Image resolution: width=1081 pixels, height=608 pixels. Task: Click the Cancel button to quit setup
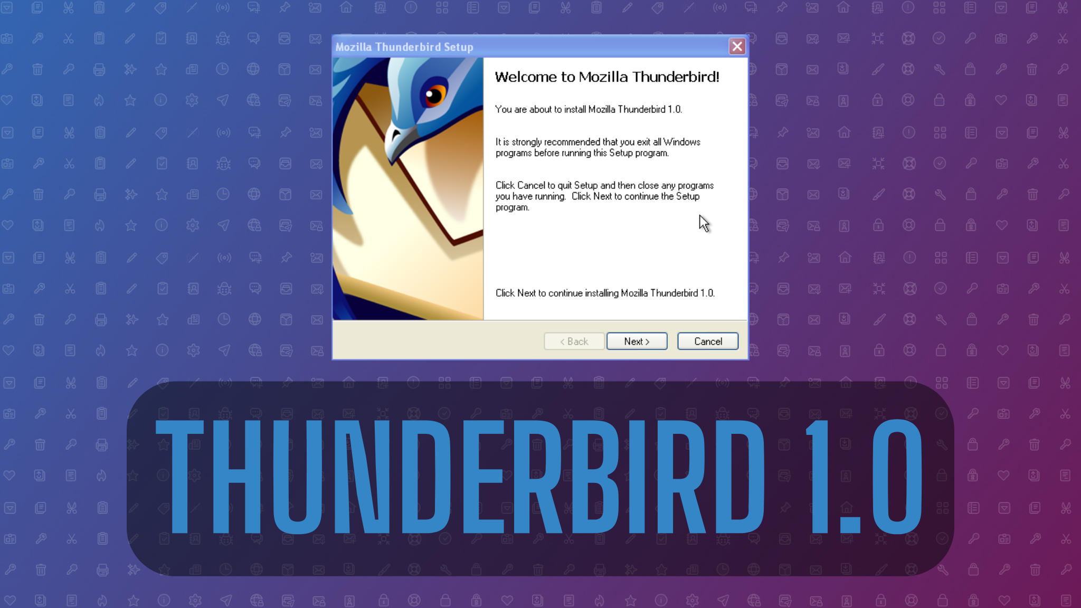(x=707, y=341)
